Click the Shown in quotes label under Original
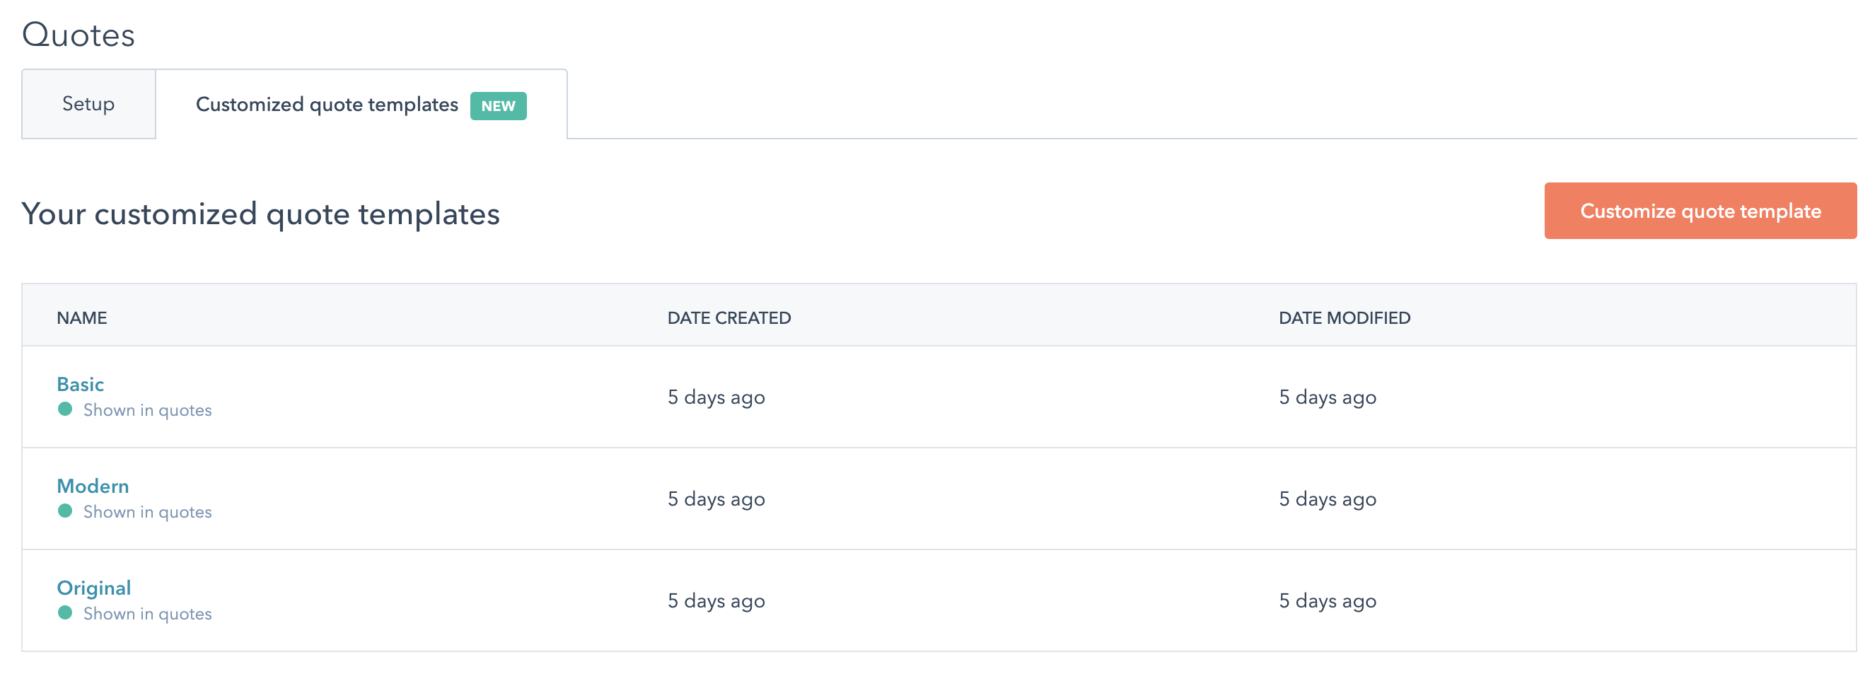 point(147,613)
